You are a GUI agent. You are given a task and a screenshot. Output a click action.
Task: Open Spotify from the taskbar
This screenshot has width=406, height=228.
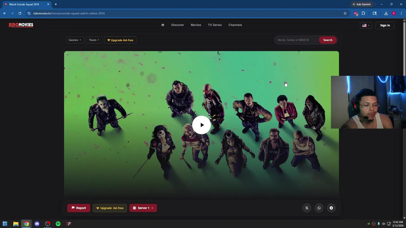(58, 224)
